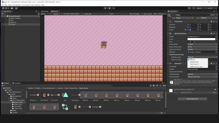The height and width of the screenshot is (123, 219).
Task: Select Main Camera in Hierarchy
Action: (x=15, y=18)
